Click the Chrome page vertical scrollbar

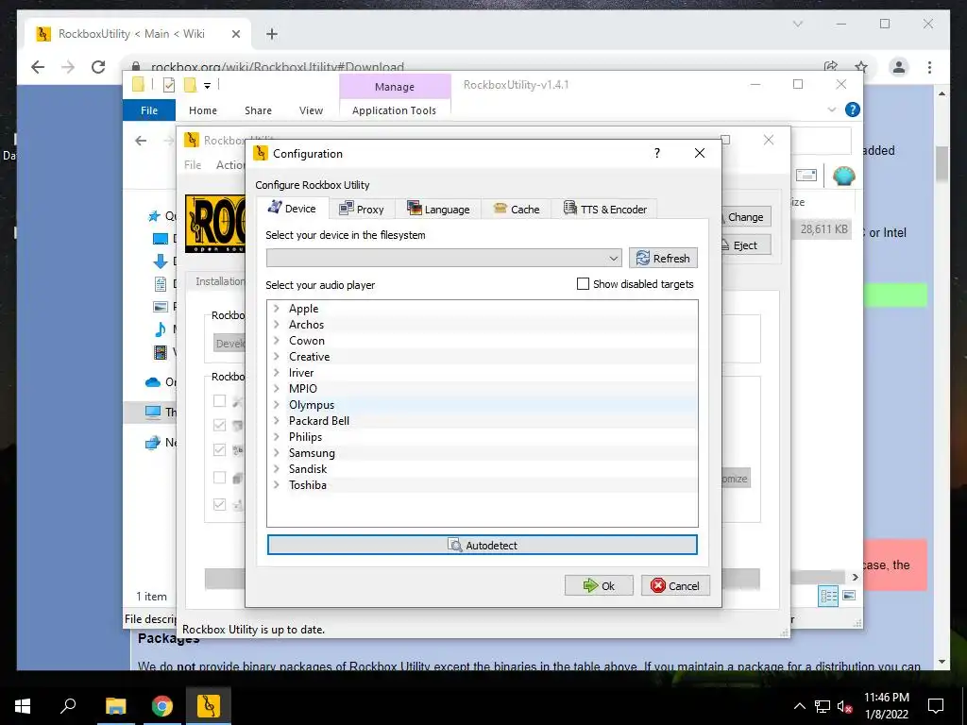[x=942, y=164]
